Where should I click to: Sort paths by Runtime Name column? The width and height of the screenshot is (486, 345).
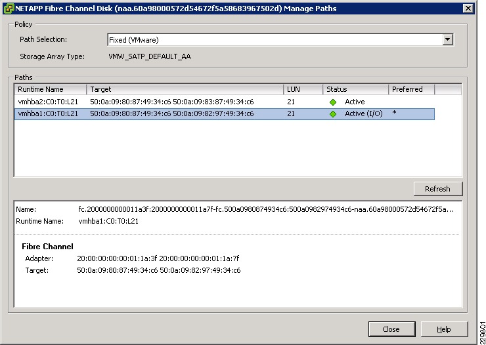click(x=50, y=89)
